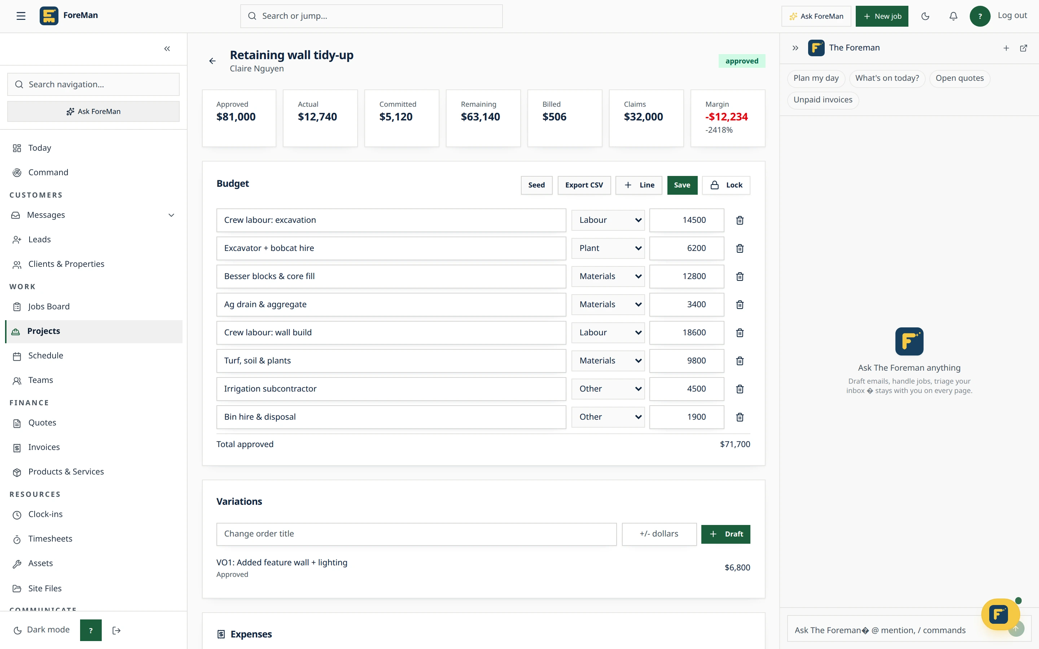The width and height of the screenshot is (1039, 649).
Task: Toggle Dark mode in sidebar footer
Action: 41,630
